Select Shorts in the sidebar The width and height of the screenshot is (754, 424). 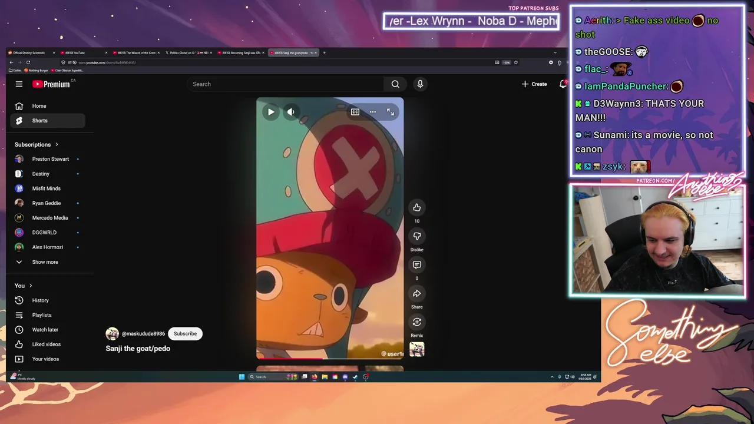coord(48,121)
